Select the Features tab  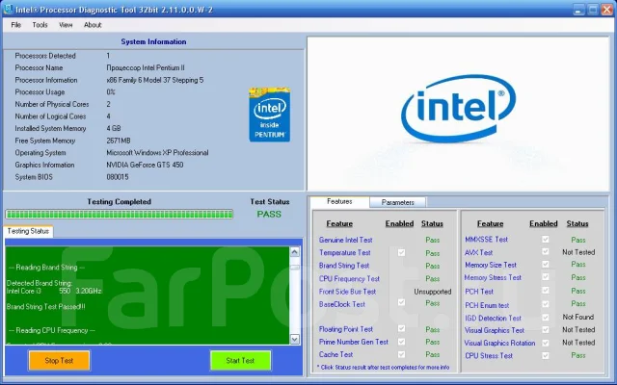tap(339, 201)
